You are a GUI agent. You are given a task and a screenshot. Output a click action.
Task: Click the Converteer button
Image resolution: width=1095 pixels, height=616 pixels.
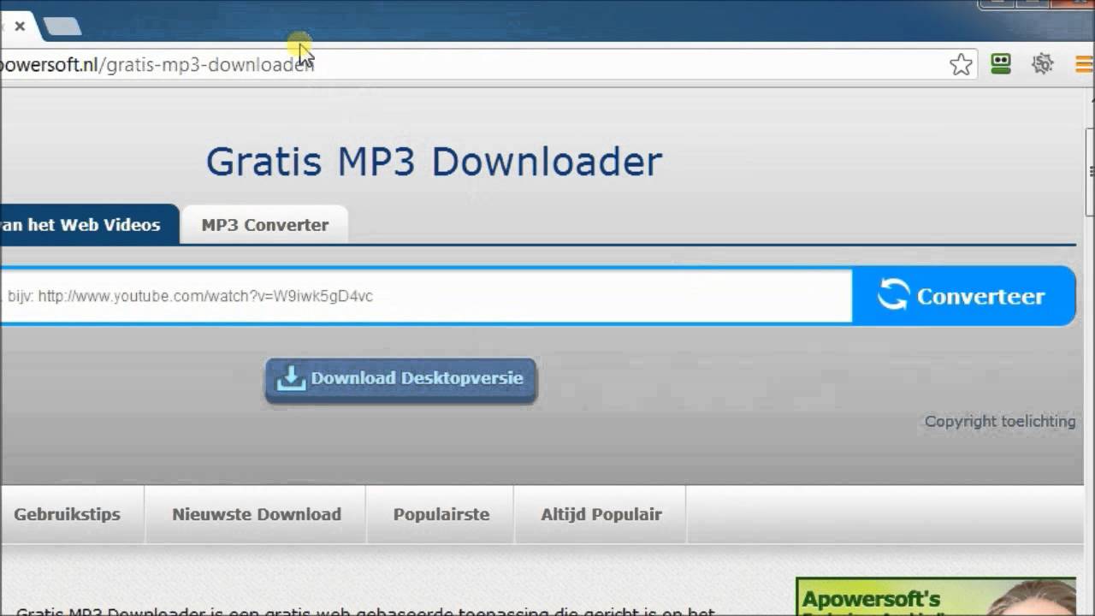click(963, 296)
